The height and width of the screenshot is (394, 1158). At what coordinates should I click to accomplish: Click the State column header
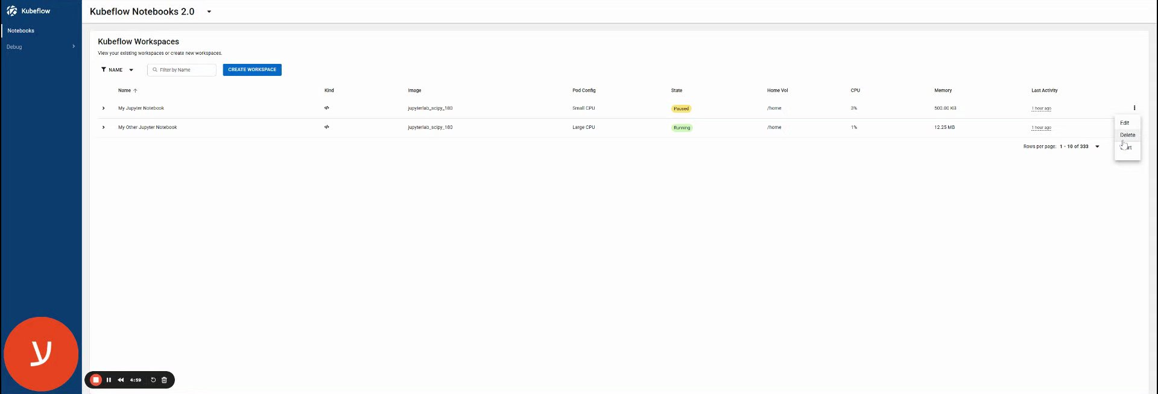677,90
